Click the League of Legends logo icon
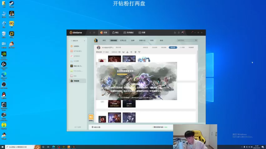266x149 pixels. [x=96, y=40]
